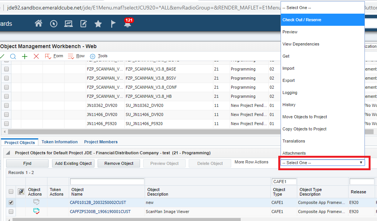
Task: Click the projects grid horizontal scrollbar
Action: click(x=191, y=132)
